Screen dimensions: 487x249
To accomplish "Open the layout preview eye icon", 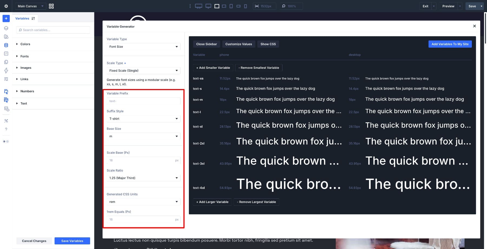I will (x=6, y=109).
